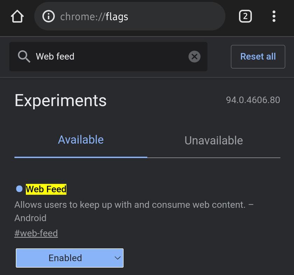Viewport: 294px width, 275px height.
Task: Open the tab switcher showing 2 tabs
Action: (245, 16)
